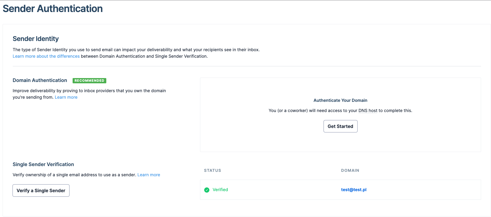
Task: Click the Authenticate Your Domain title
Action: point(340,100)
